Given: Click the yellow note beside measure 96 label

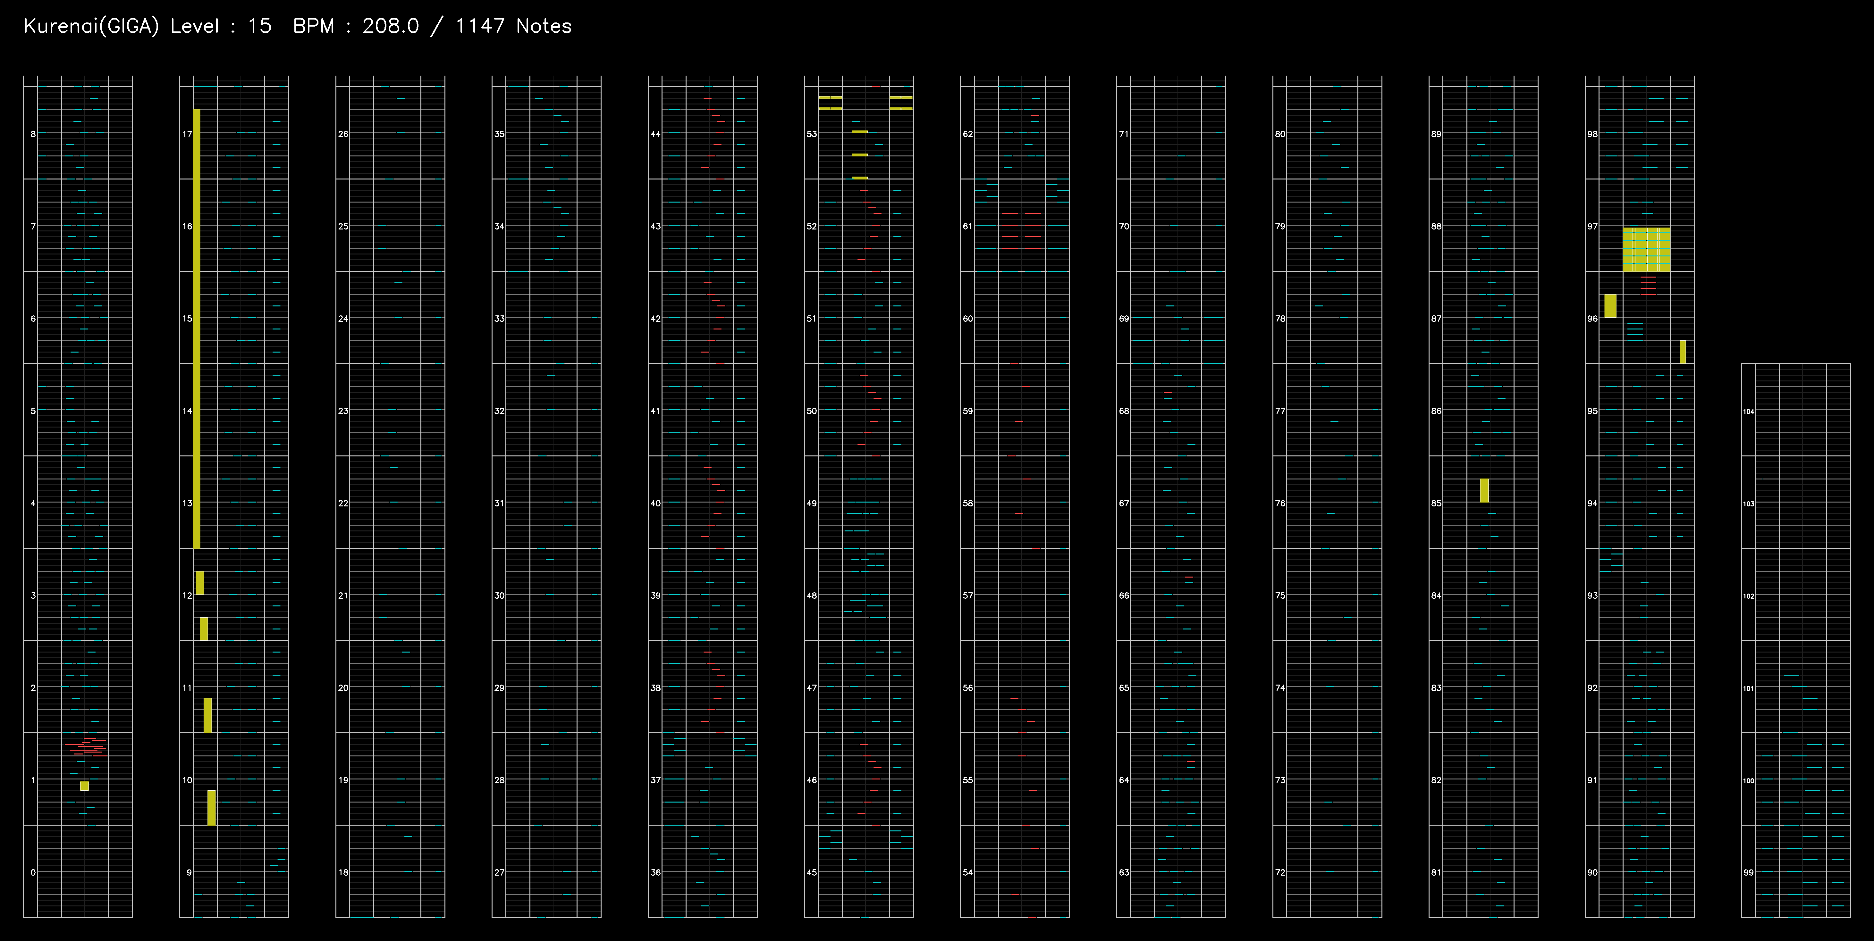Looking at the screenshot, I should click(1611, 305).
